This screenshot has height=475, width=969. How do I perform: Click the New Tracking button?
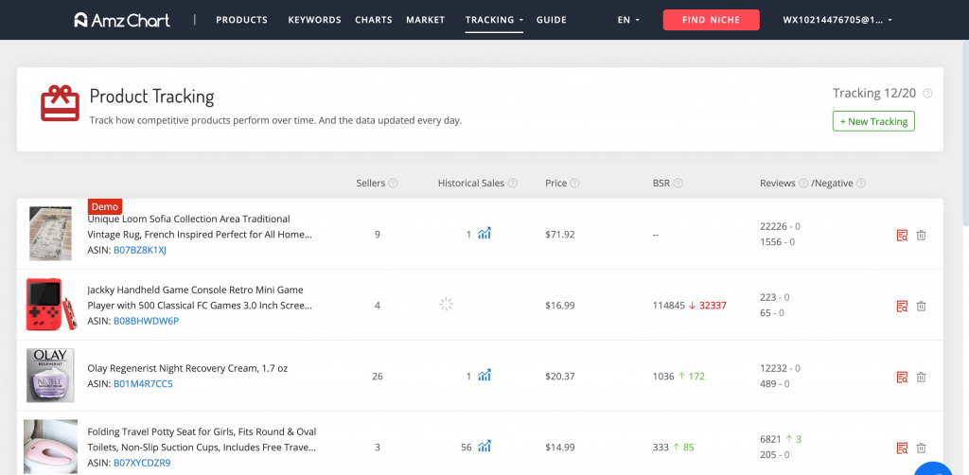(873, 121)
